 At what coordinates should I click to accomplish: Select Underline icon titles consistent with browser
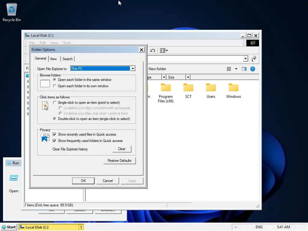pyautogui.click(x=95, y=108)
